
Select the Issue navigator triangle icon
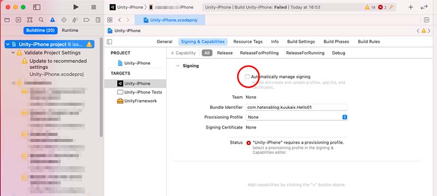(x=52, y=20)
